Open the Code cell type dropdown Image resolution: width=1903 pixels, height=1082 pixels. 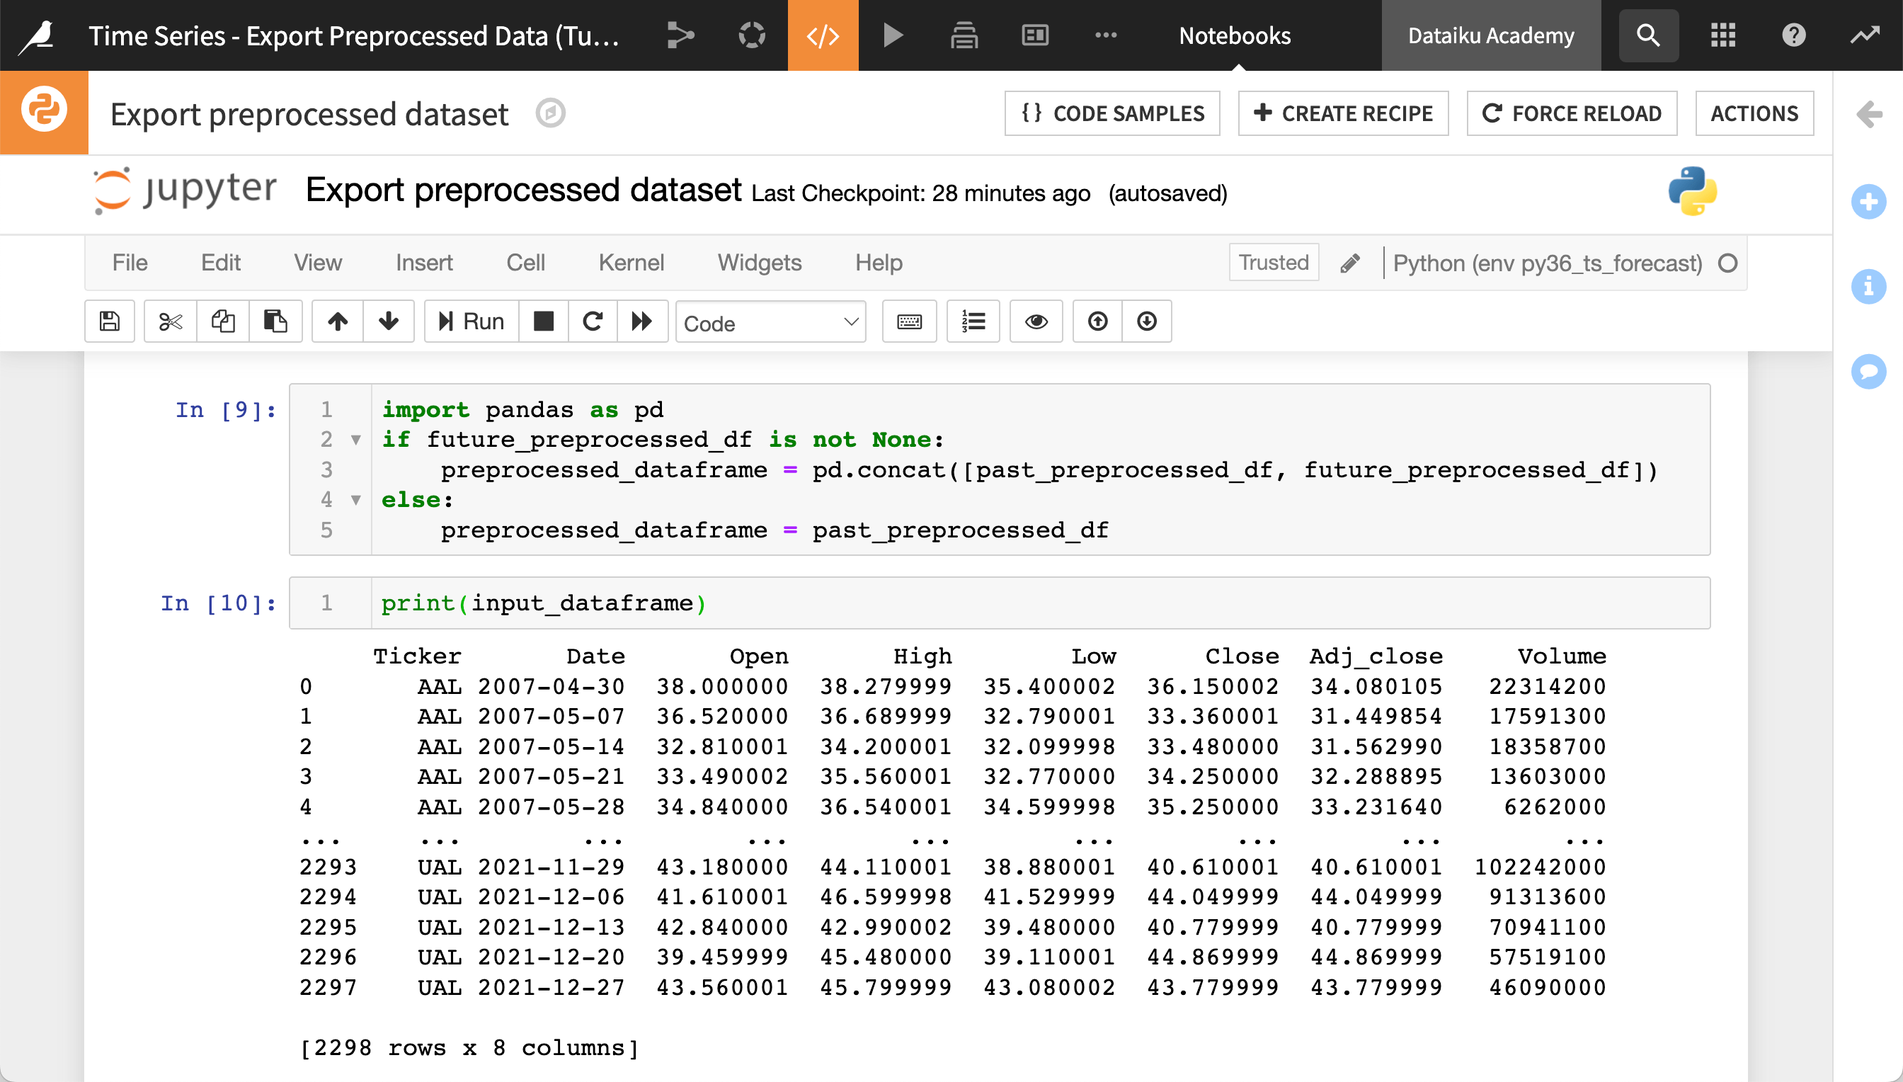[x=770, y=321]
